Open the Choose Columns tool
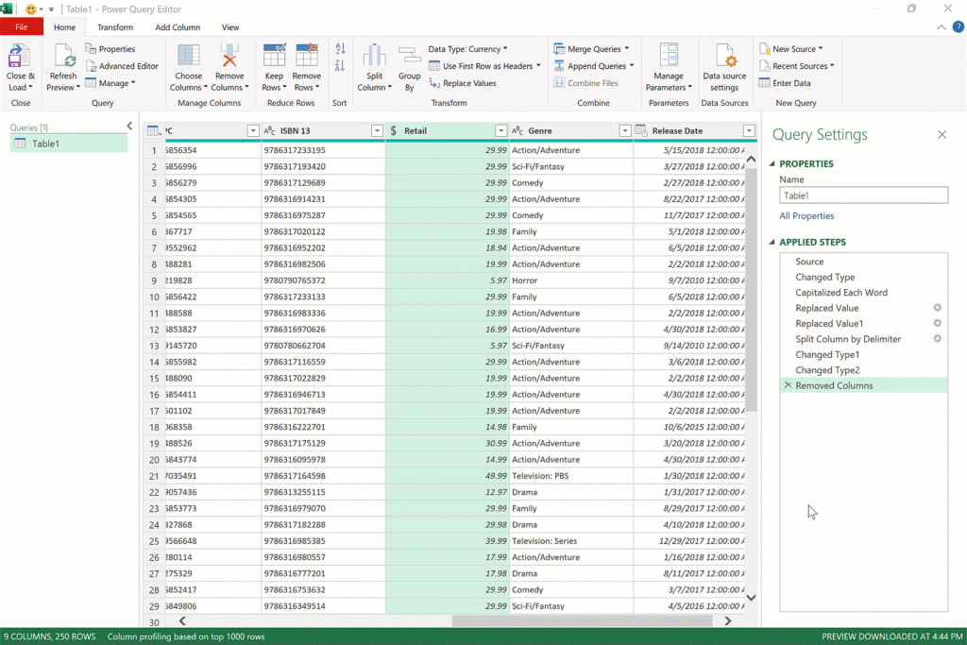The width and height of the screenshot is (967, 645). pos(189,57)
